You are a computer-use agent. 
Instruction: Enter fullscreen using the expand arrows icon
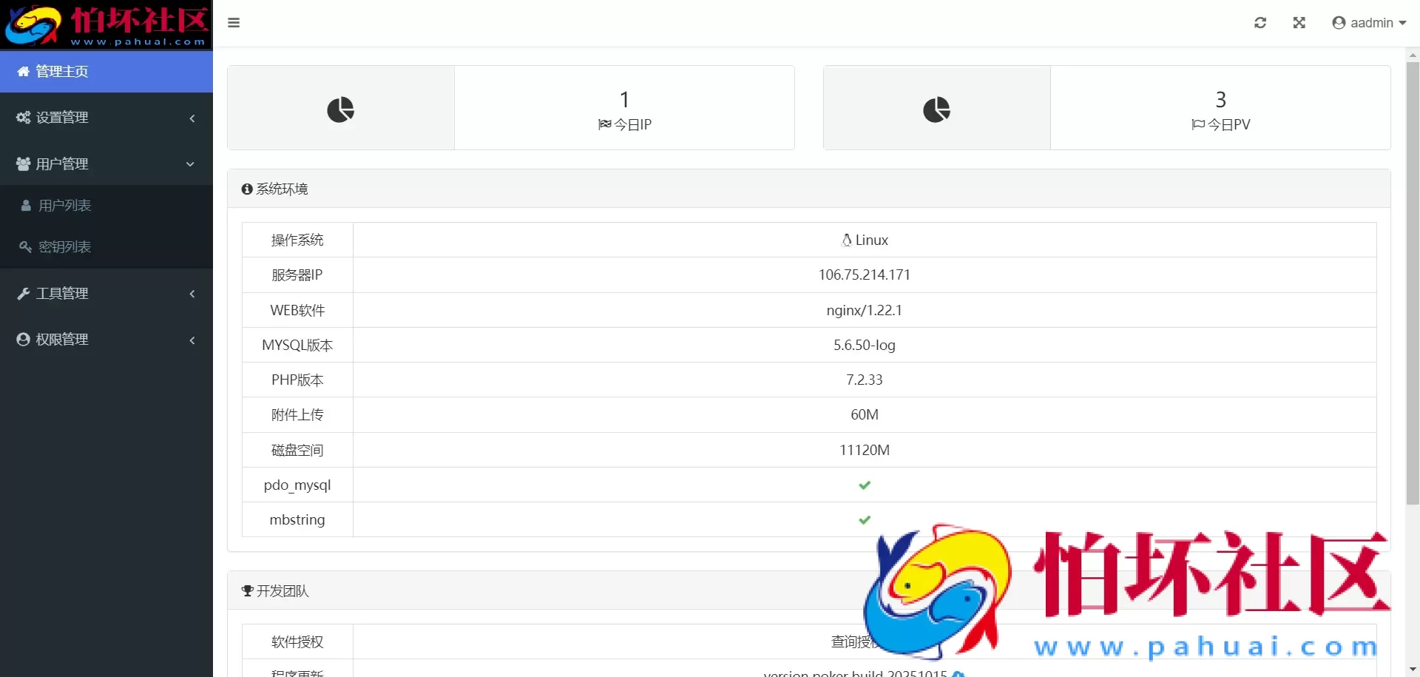[1299, 23]
